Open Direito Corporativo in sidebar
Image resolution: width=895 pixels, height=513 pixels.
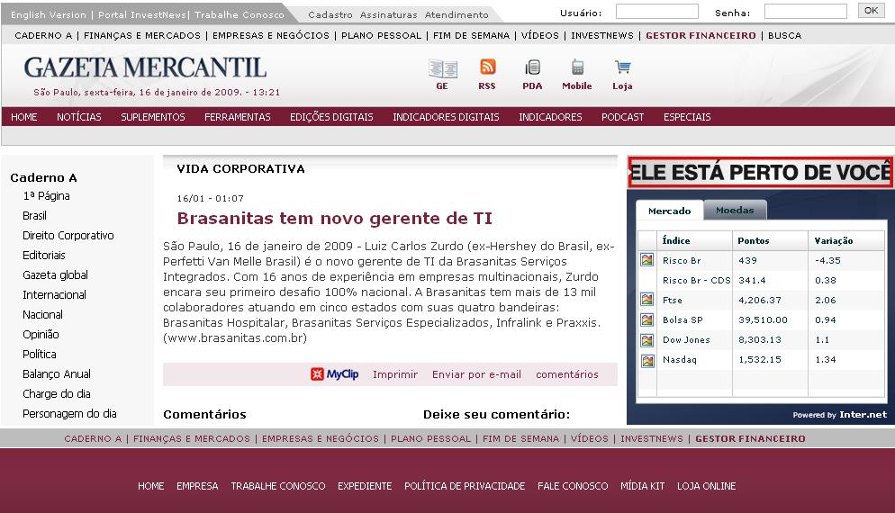(x=68, y=236)
